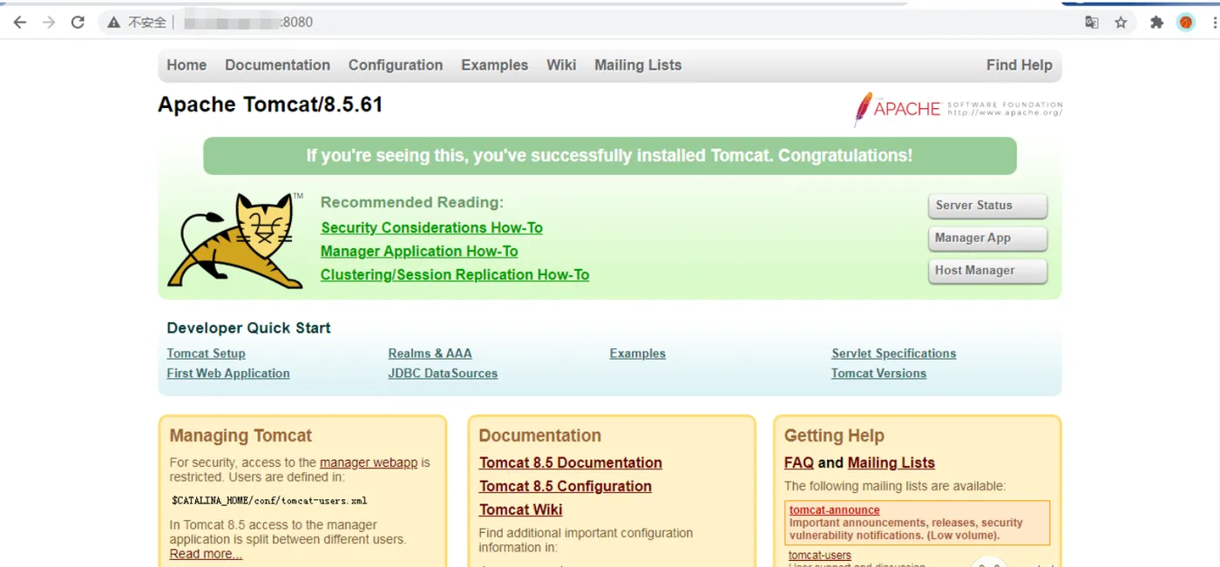Image resolution: width=1220 pixels, height=567 pixels.
Task: Click the Recommended Reading heading
Action: pyautogui.click(x=412, y=203)
